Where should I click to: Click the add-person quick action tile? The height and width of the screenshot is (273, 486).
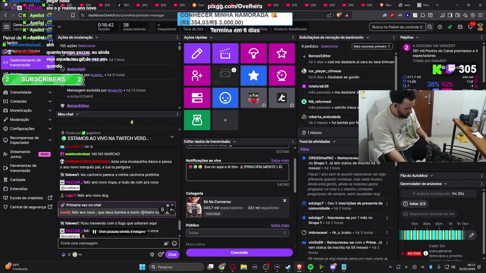click(x=197, y=75)
